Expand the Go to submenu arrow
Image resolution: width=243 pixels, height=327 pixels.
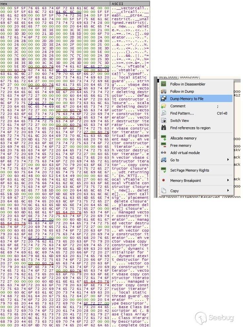click(228, 160)
